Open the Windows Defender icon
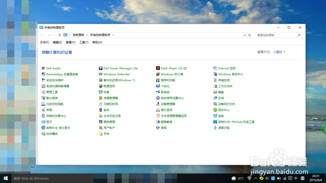Image resolution: width=326 pixels, height=183 pixels. [101, 74]
